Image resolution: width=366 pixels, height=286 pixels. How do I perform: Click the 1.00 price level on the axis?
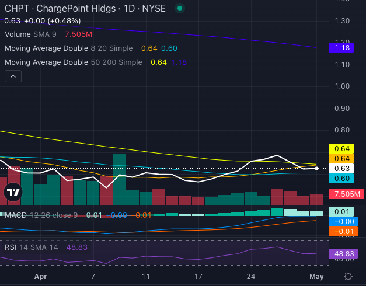pyautogui.click(x=342, y=86)
